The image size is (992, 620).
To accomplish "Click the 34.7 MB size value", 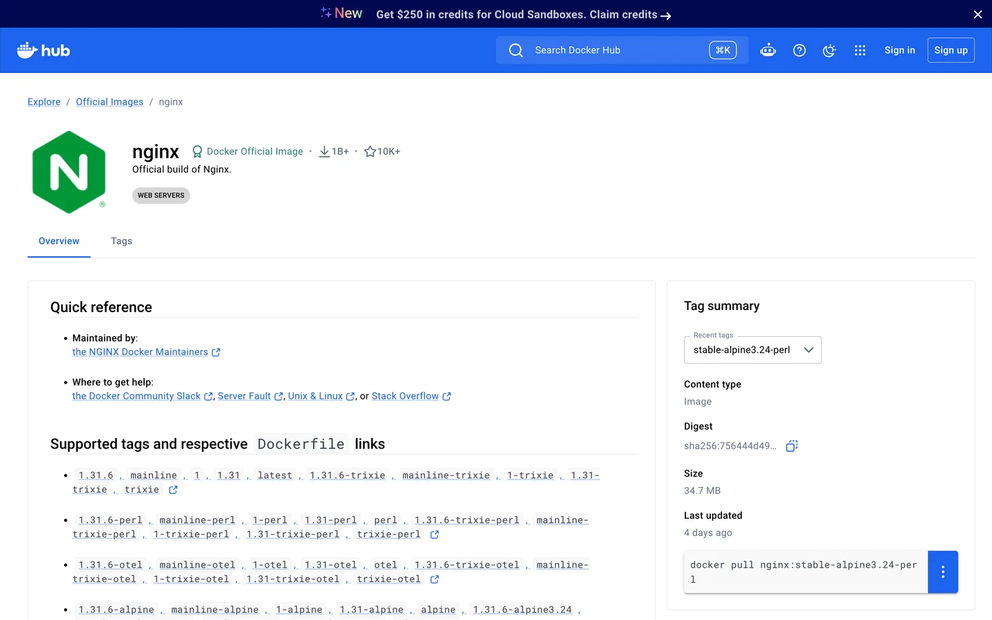I will [x=703, y=490].
